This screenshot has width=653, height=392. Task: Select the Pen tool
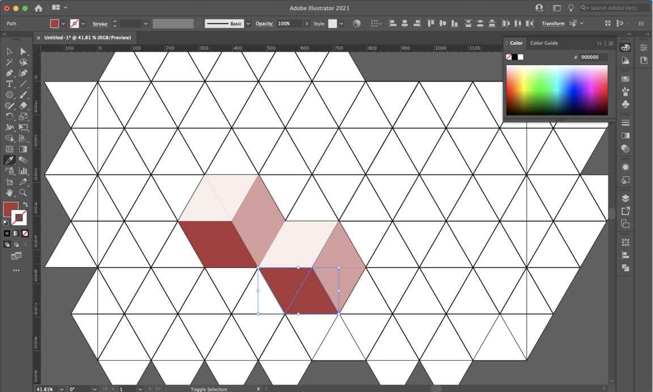pos(9,73)
